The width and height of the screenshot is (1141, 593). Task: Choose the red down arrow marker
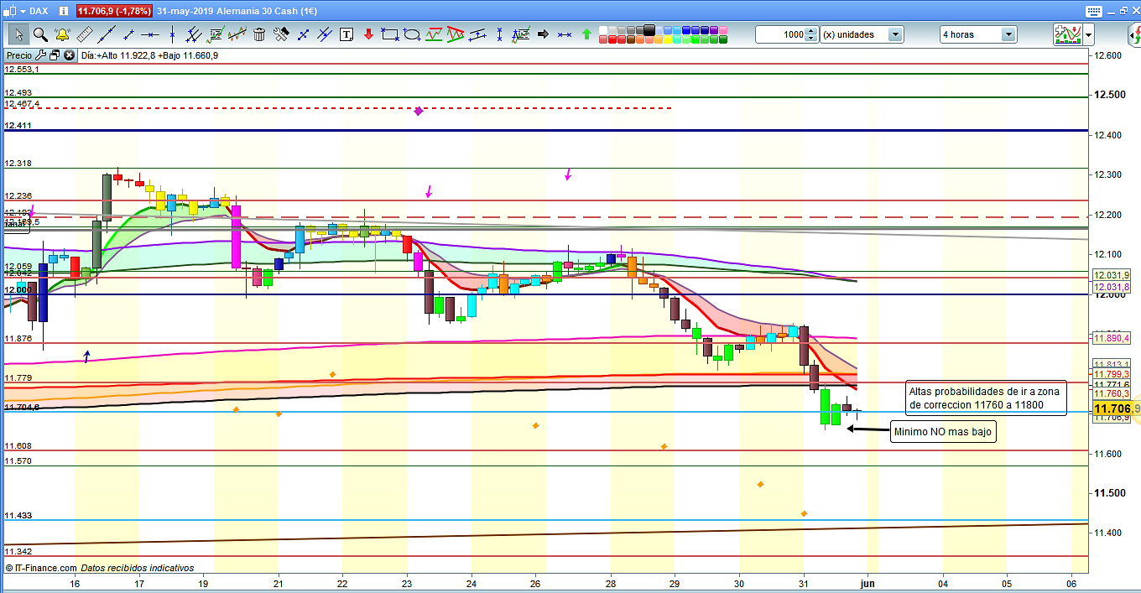tap(368, 34)
